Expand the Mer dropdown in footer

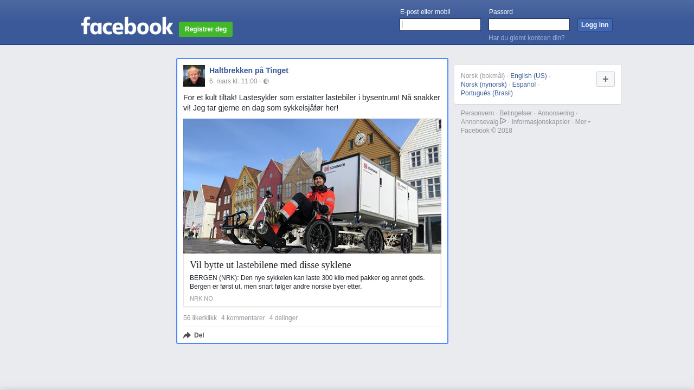click(x=582, y=122)
